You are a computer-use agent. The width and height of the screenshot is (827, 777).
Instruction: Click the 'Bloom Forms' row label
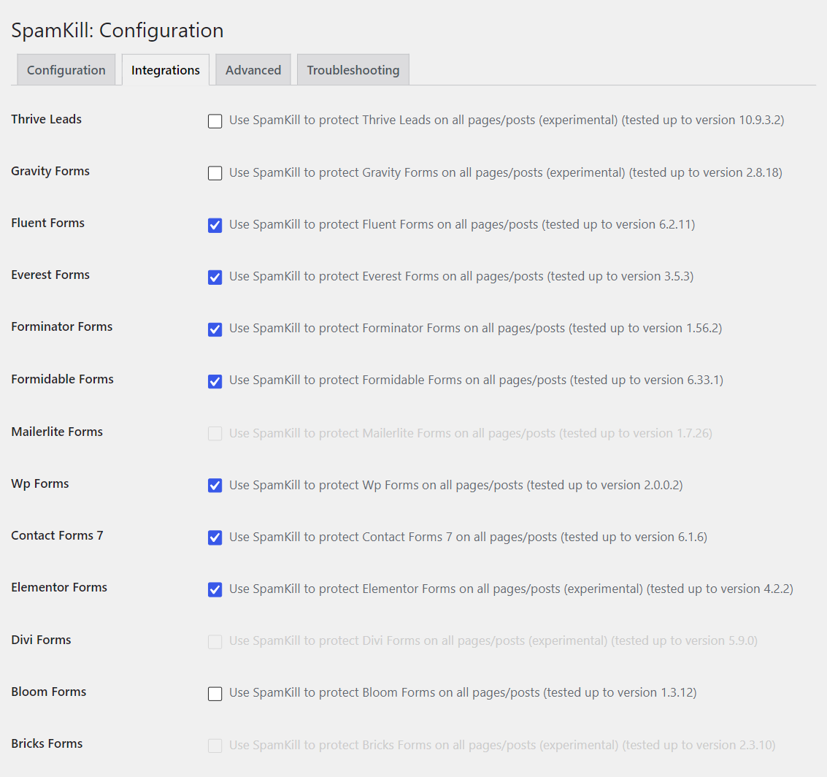tap(48, 692)
